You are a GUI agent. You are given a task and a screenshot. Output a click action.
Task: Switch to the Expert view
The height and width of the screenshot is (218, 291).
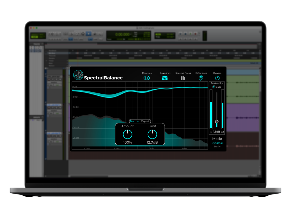coord(145,121)
